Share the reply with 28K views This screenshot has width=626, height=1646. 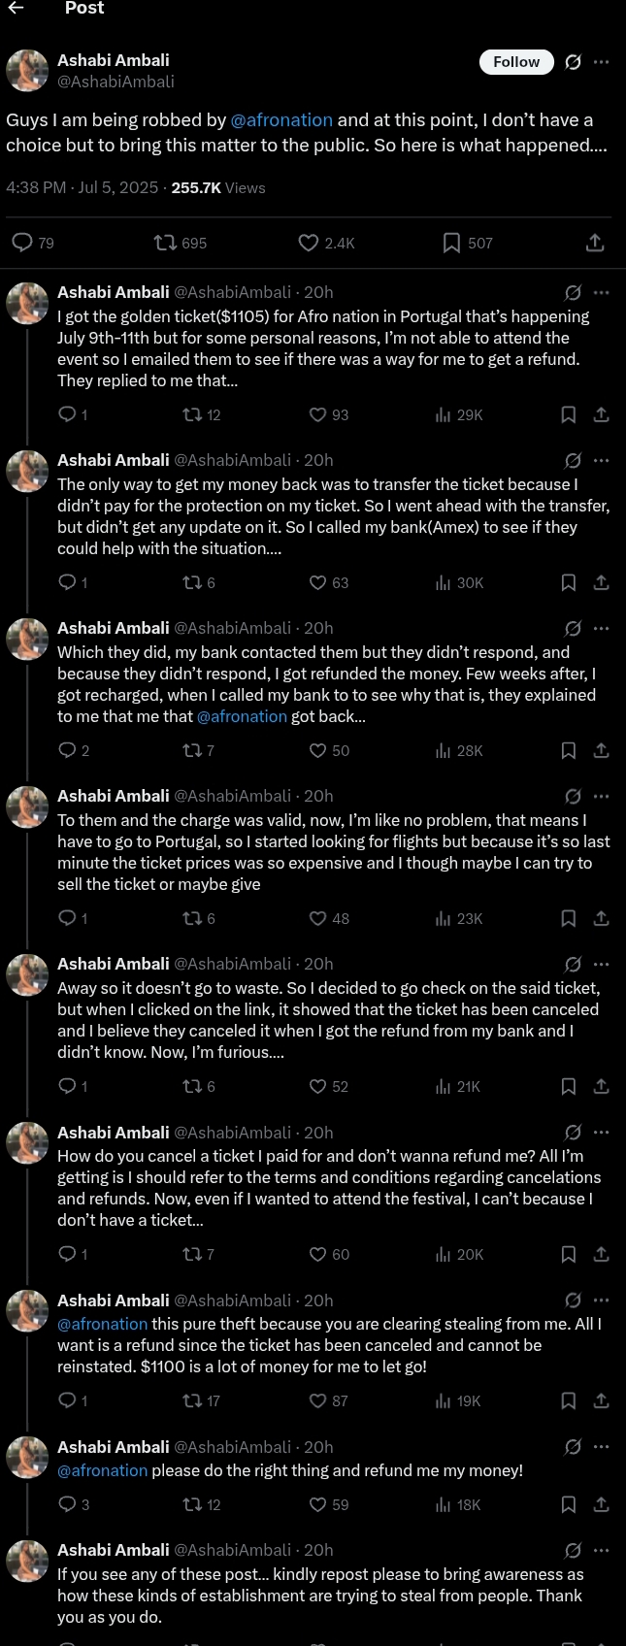601,750
